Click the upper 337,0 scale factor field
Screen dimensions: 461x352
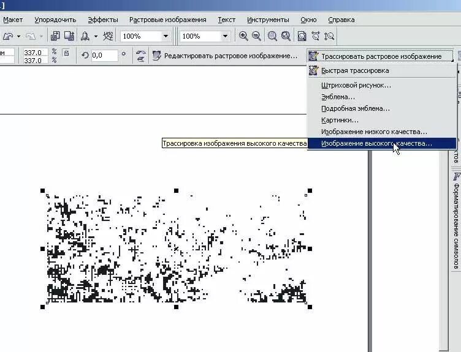tap(36, 53)
